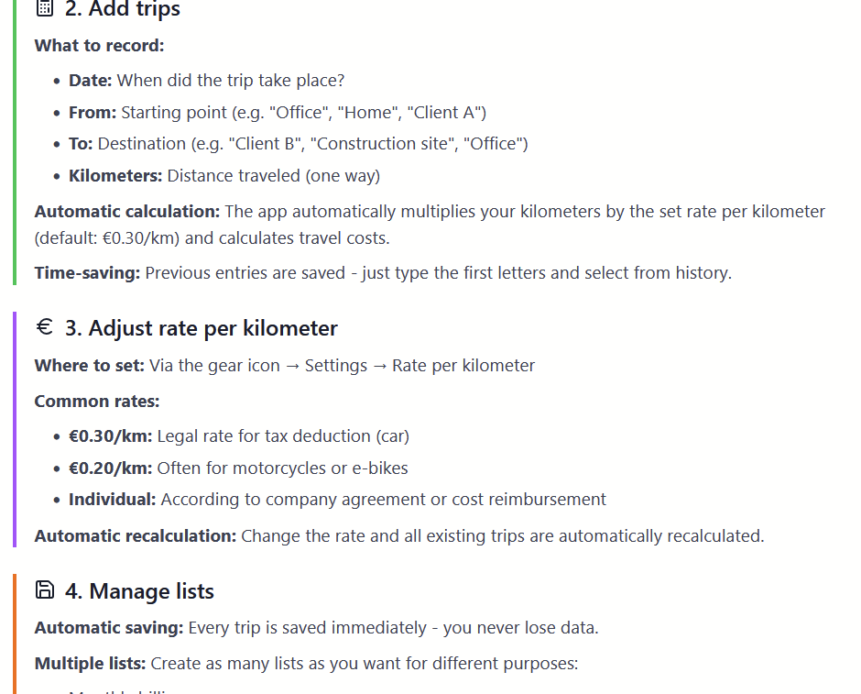The image size is (861, 694).
Task: Click the euro icon beside Adjust rate
Action: (45, 327)
